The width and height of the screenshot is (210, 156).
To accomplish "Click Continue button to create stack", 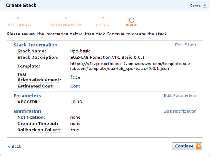I will pyautogui.click(x=187, y=146).
